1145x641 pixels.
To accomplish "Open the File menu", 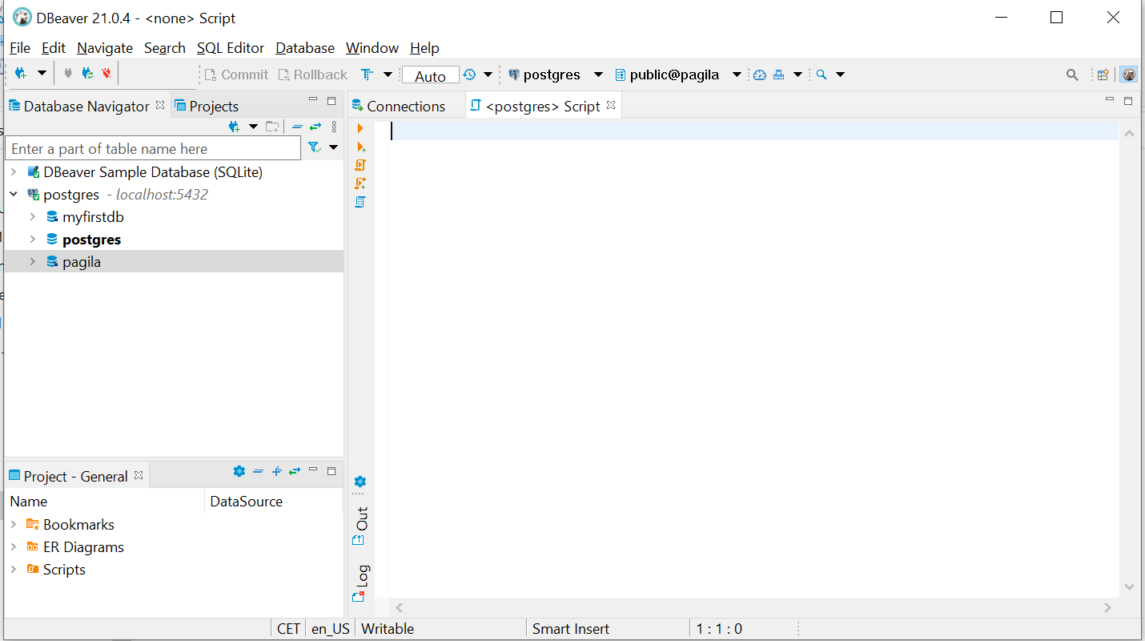I will point(20,48).
